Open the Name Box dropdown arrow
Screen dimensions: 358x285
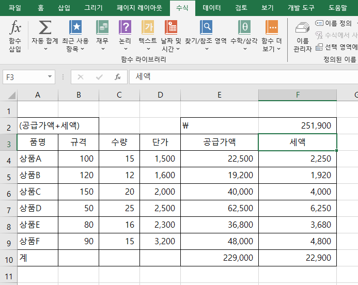50,76
